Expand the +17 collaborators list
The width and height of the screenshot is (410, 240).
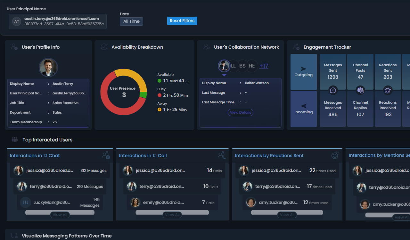(264, 66)
